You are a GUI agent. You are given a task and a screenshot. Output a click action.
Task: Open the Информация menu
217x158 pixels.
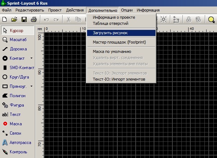coord(148,10)
